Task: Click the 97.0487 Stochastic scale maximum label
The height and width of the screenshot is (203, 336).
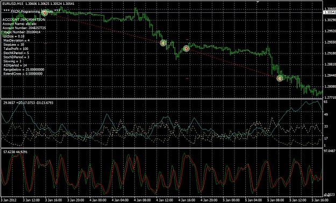Action: pyautogui.click(x=330, y=151)
